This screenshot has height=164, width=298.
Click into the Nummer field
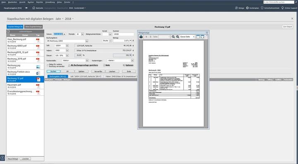pyautogui.click(x=123, y=34)
